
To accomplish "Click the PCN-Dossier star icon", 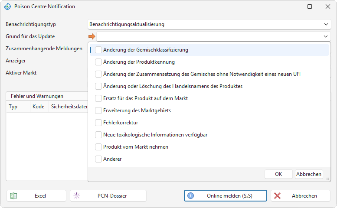I will pos(77,196).
